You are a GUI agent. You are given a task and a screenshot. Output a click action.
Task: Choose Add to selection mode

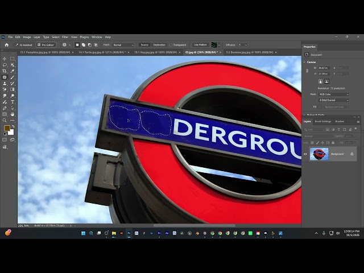[x=84, y=45]
